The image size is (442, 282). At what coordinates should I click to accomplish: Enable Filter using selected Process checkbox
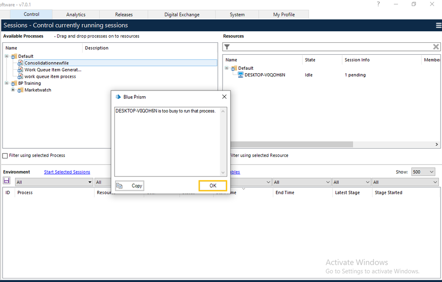pos(5,155)
